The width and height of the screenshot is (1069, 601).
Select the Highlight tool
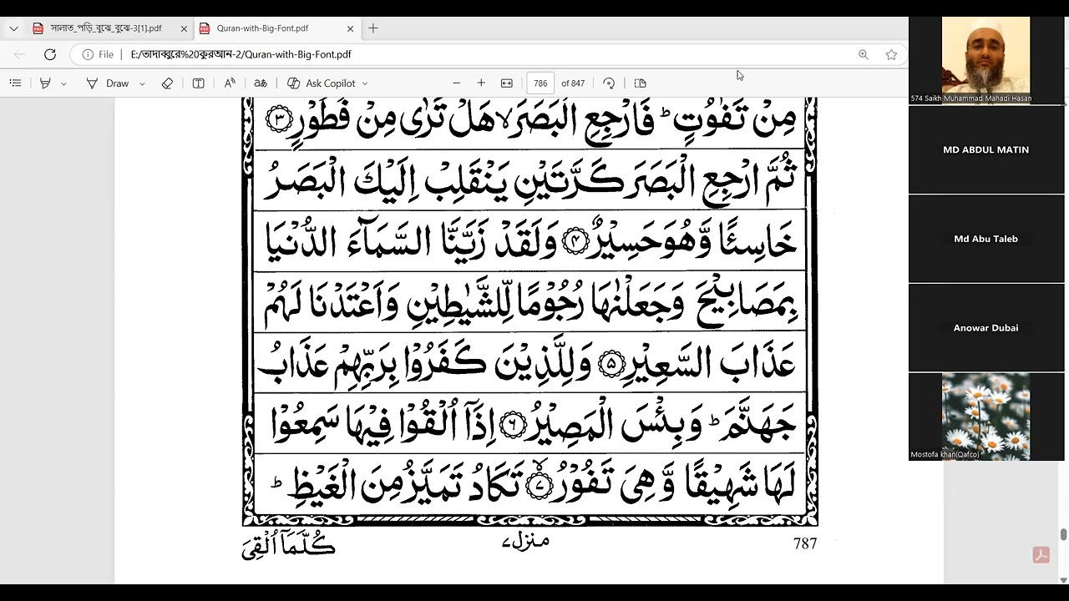pyautogui.click(x=45, y=83)
